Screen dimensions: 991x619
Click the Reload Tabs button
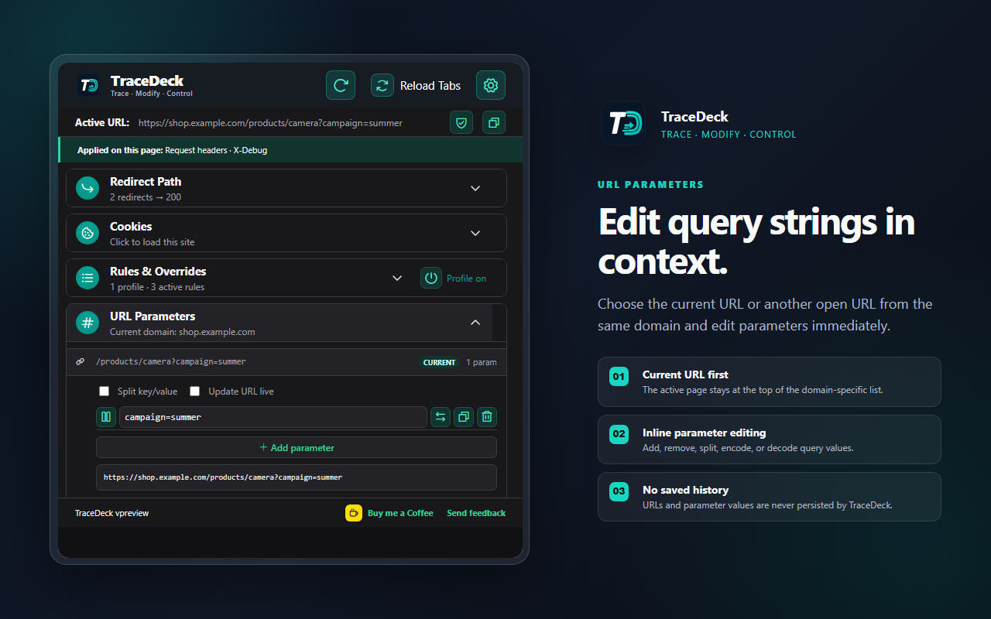click(416, 85)
